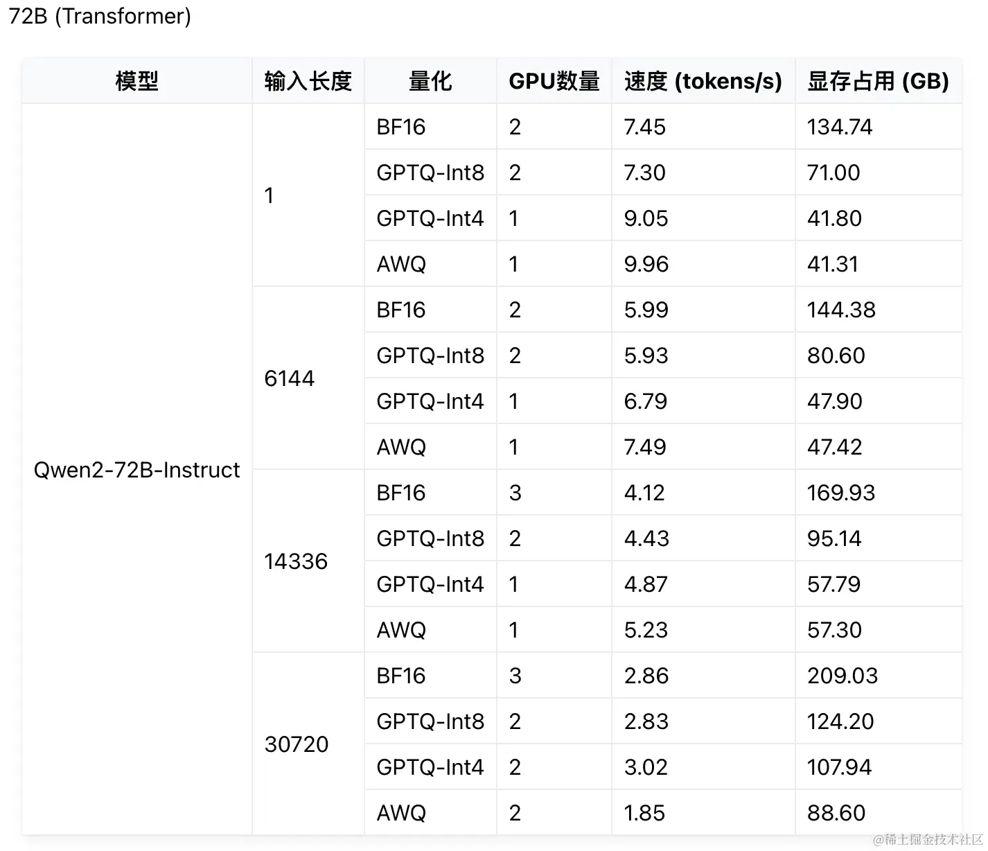Click the 'Qwen2-72B-Instruct' model cell
This screenshot has width=988, height=851.
[137, 470]
